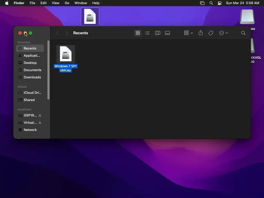Open the Edit menu
Viewport: 264px width, 198px height.
tap(43, 3)
